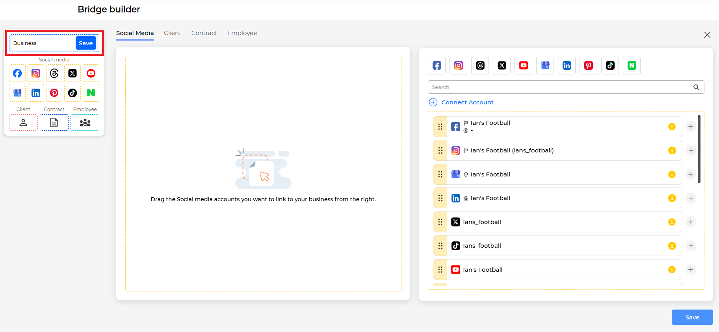This screenshot has width=719, height=332.
Task: Click Naver icon in left Social media panel
Action: pos(91,93)
